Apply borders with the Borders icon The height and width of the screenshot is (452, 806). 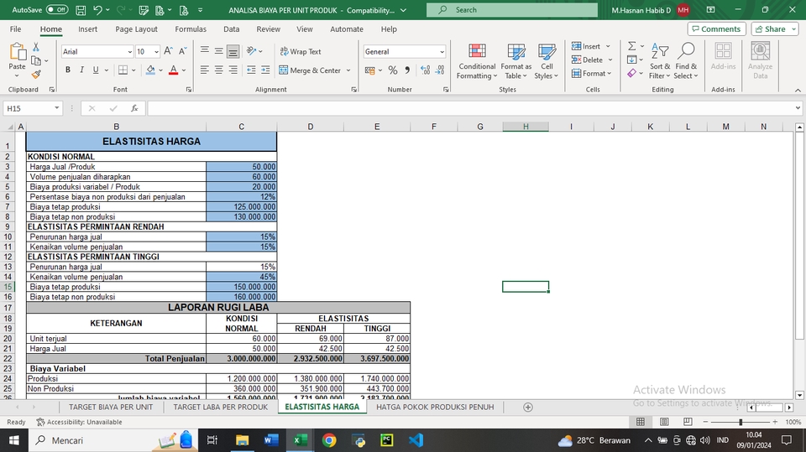[123, 70]
